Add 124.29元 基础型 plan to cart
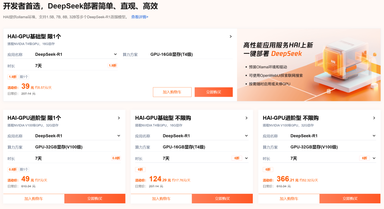 [x=161, y=199]
